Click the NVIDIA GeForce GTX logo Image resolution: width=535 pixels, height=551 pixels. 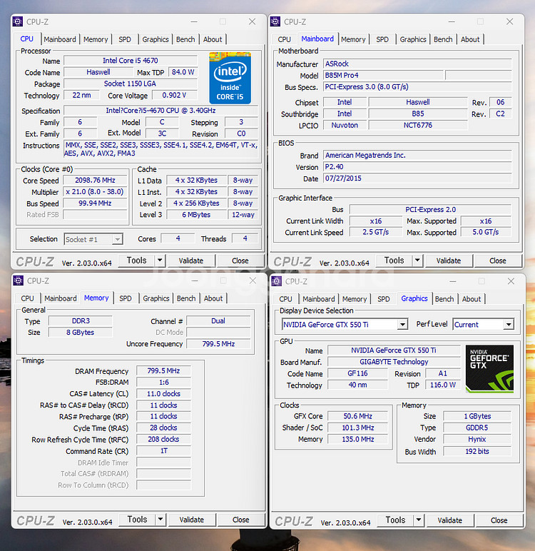click(489, 368)
